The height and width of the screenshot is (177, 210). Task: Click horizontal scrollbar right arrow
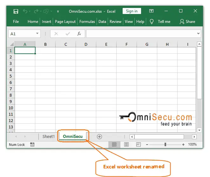[x=194, y=137]
